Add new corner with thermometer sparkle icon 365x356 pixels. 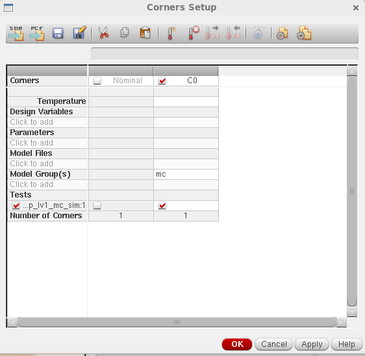171,33
